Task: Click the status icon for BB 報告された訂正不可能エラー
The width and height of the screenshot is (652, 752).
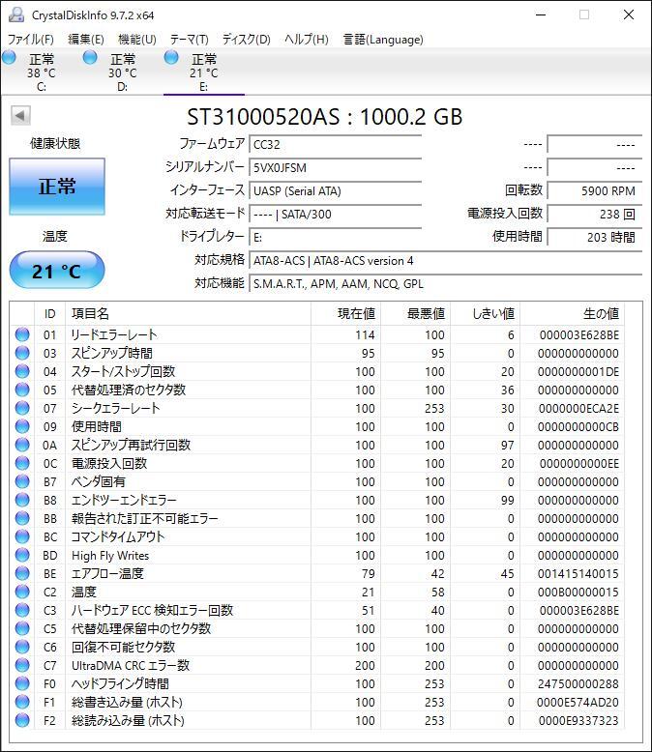Action: coord(22,518)
